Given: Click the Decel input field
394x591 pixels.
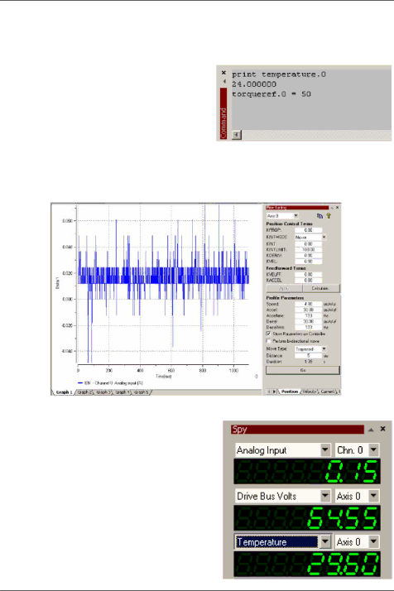Looking at the screenshot, I should click(309, 321).
